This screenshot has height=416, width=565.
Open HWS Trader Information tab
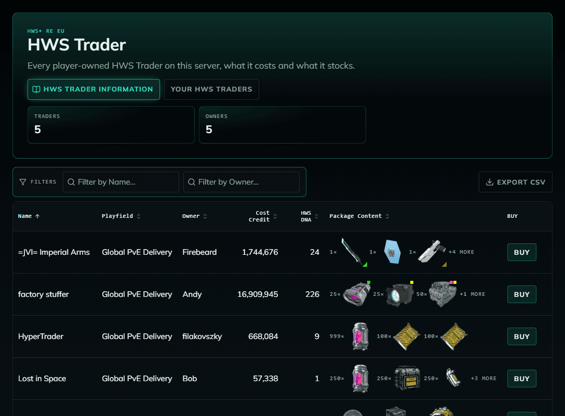point(93,89)
